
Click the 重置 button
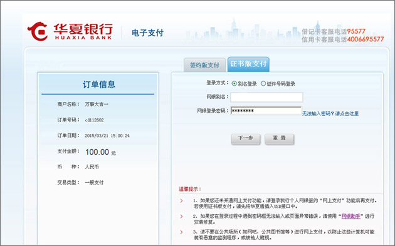pos(279,139)
